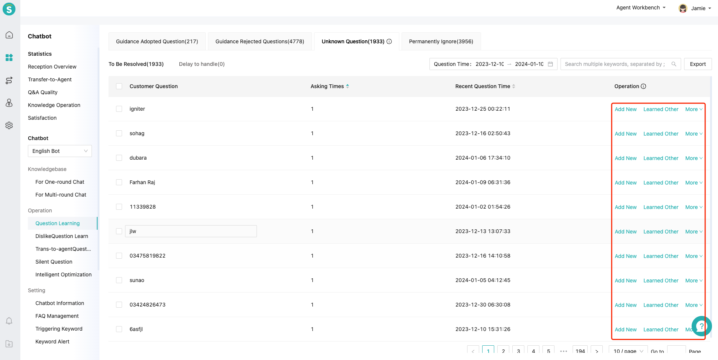Switch to Permanently Ignore tab
Screen dimensions: 718x360
[441, 41]
